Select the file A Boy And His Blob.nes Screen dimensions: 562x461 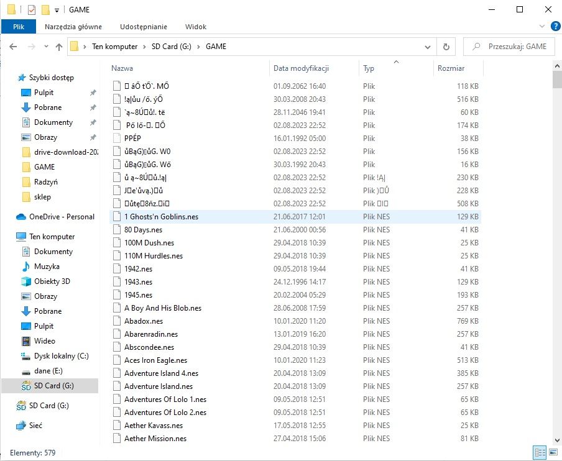point(163,308)
